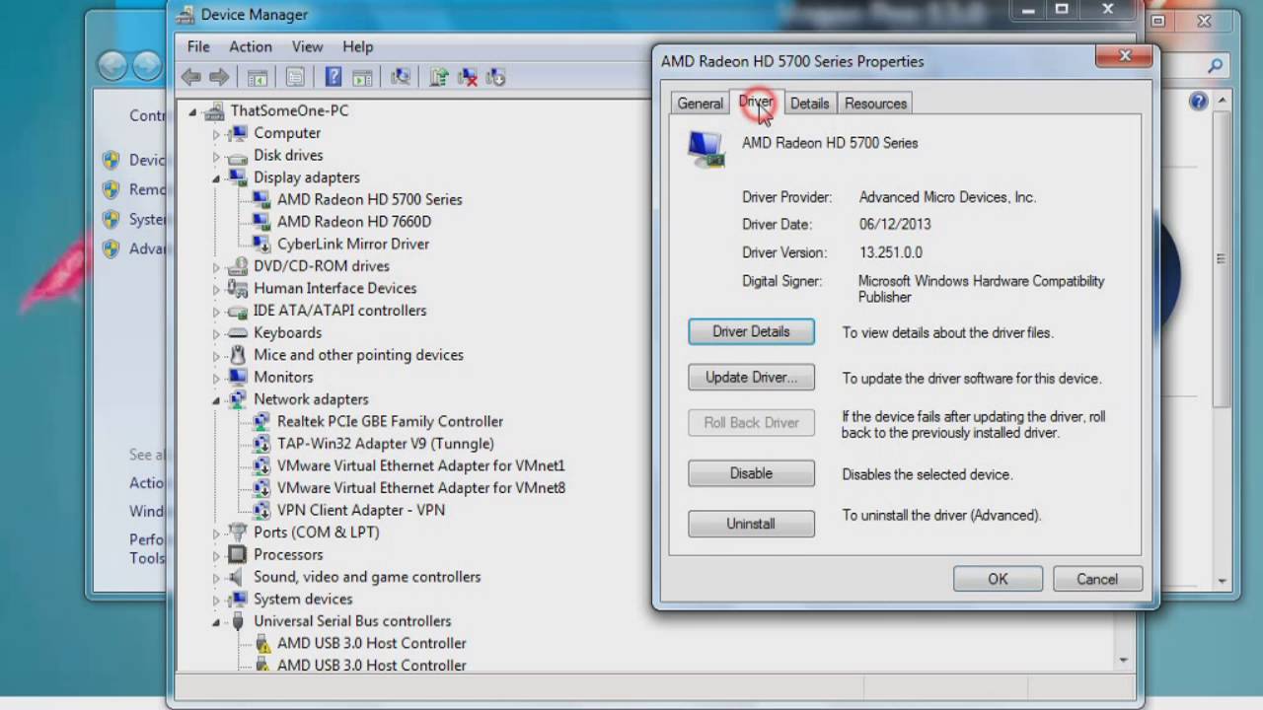Click the first AMD USB 3.0 Host Controller warning icon

pos(261,643)
